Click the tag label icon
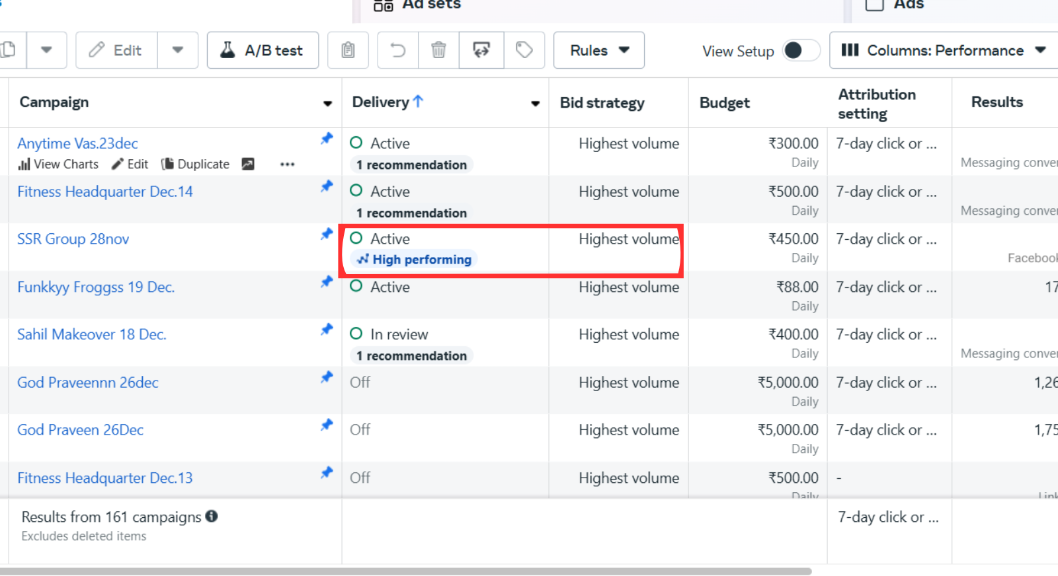 (524, 50)
